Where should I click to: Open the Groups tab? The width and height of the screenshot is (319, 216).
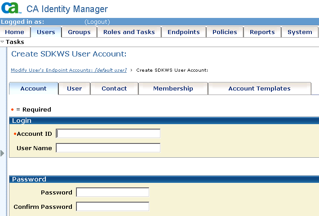point(79,32)
